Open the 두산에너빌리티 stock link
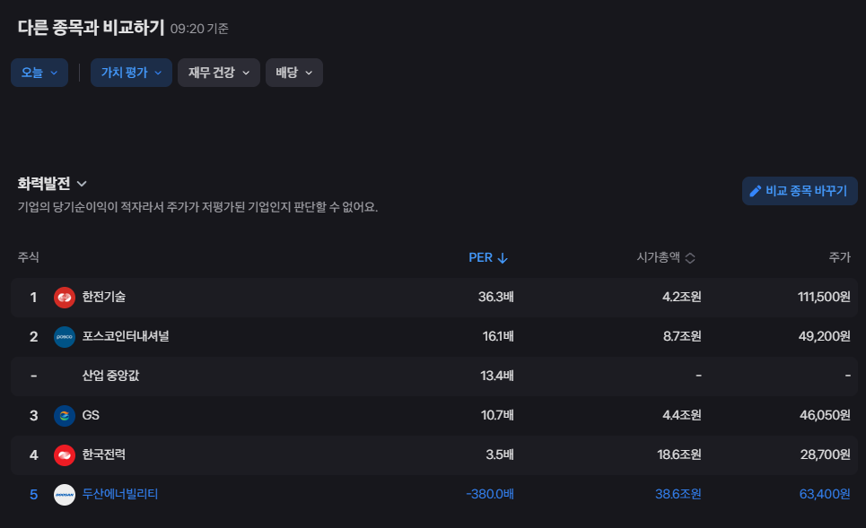 tap(120, 494)
